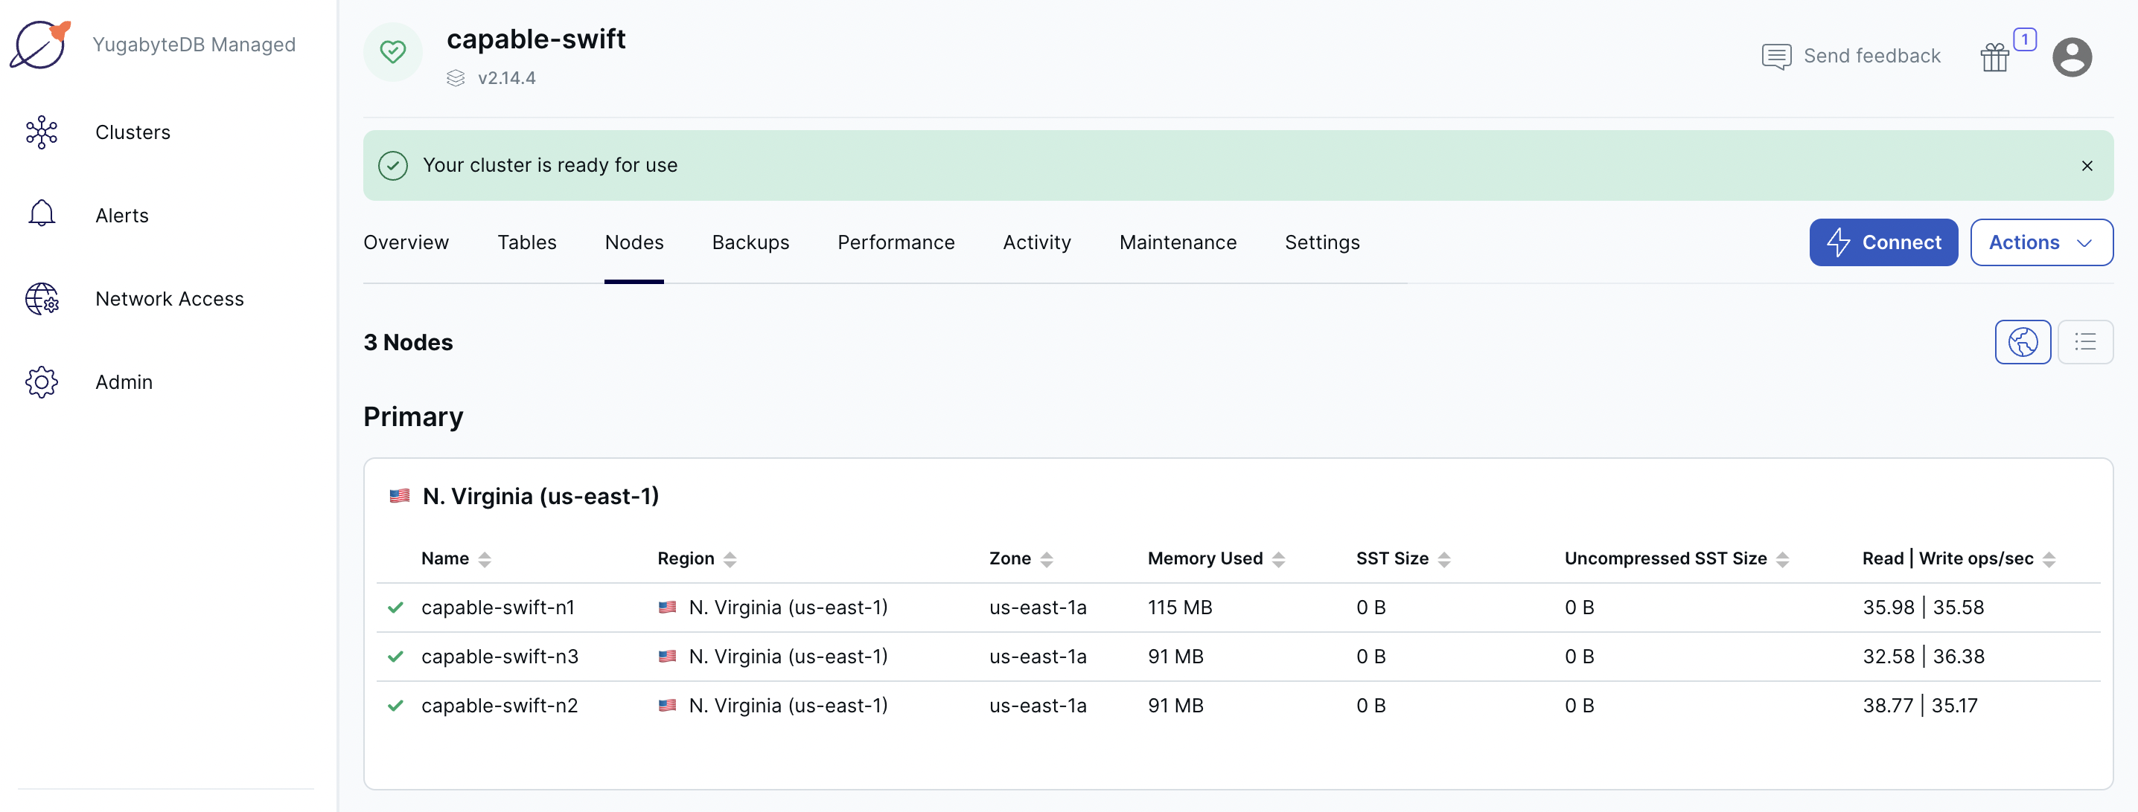Click the map/globe view toggle icon
This screenshot has height=812, width=2138.
(x=2025, y=341)
